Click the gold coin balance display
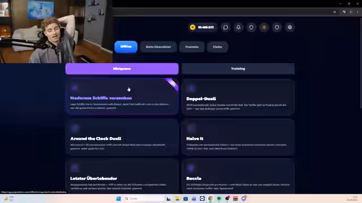The height and width of the screenshot is (203, 362). [202, 28]
